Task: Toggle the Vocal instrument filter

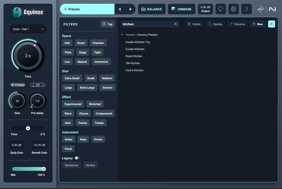Action: (68, 149)
